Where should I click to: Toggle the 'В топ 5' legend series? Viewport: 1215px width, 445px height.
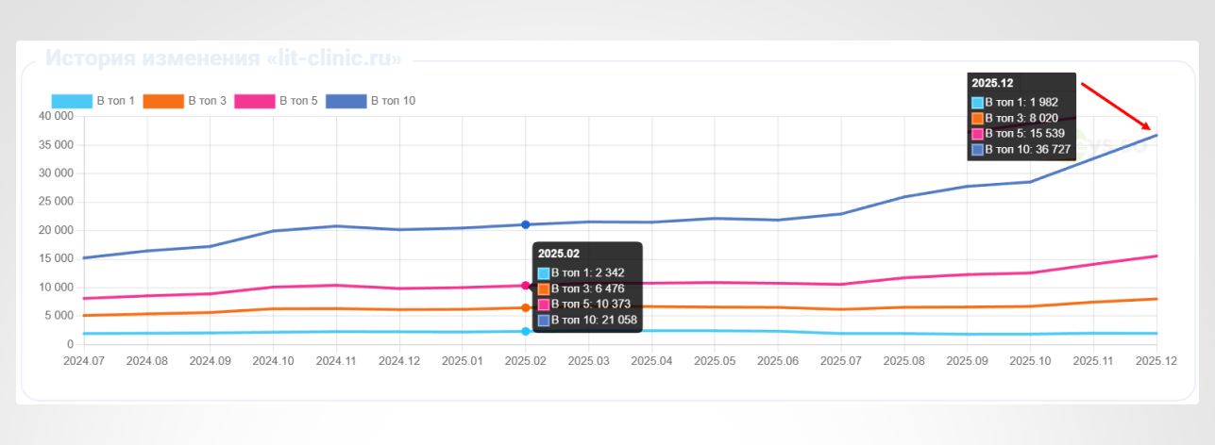pyautogui.click(x=277, y=101)
